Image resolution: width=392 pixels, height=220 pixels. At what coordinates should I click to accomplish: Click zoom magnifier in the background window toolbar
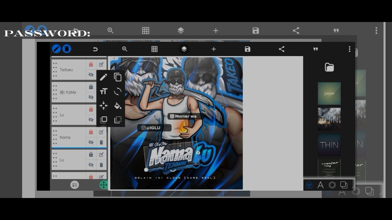[110, 30]
